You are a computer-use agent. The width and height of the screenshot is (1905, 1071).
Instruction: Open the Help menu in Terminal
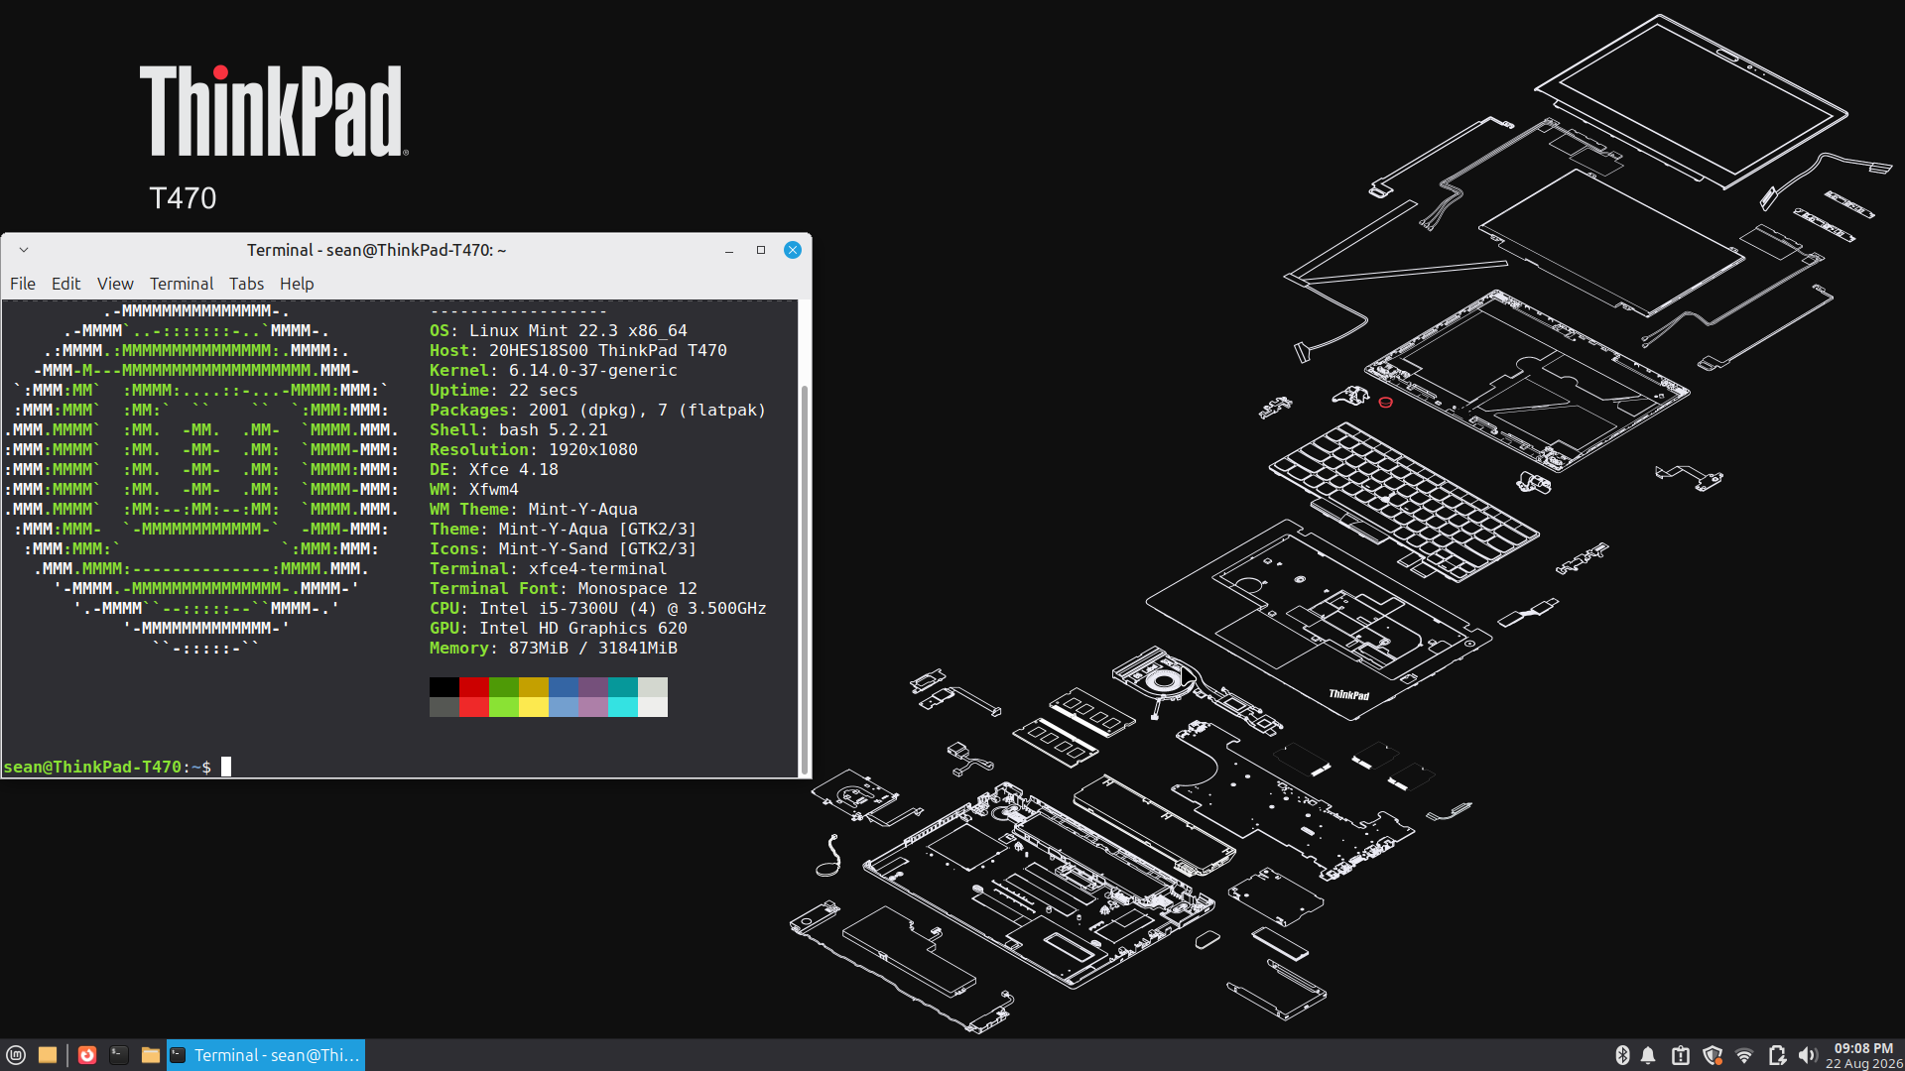point(297,284)
